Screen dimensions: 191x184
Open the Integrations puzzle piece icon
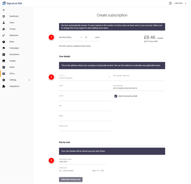4,86
